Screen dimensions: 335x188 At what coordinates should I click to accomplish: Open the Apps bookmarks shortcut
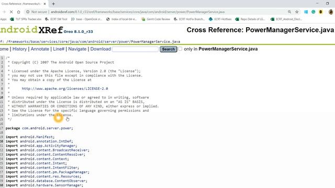point(4,19)
